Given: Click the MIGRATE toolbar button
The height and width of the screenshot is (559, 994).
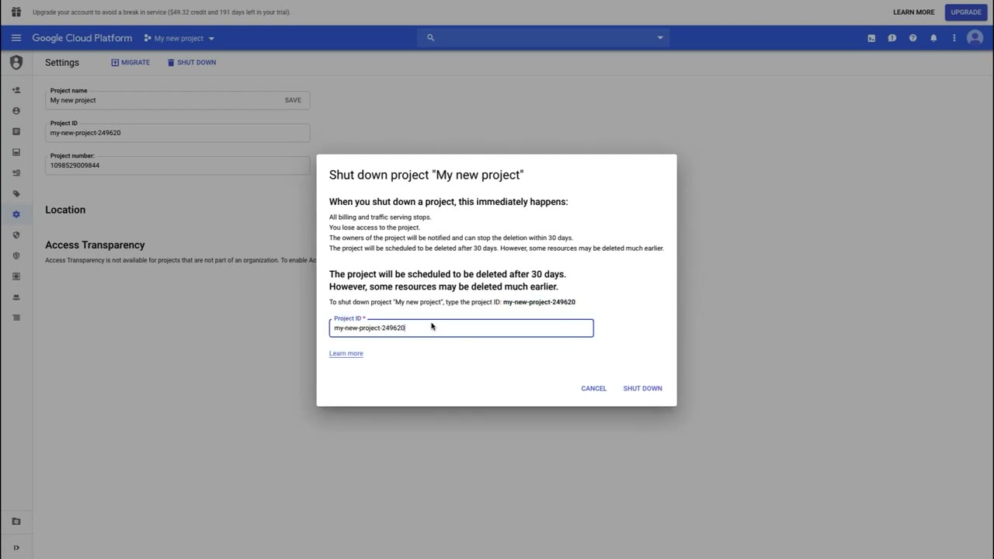Looking at the screenshot, I should coord(130,62).
